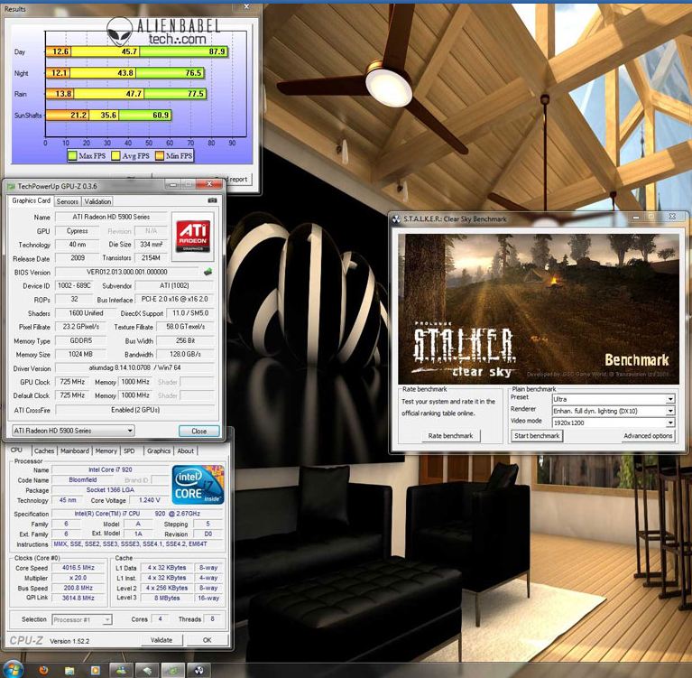This screenshot has height=678, width=692.
Task: Click the Avg FPS yellow legend swatch
Action: (x=115, y=155)
